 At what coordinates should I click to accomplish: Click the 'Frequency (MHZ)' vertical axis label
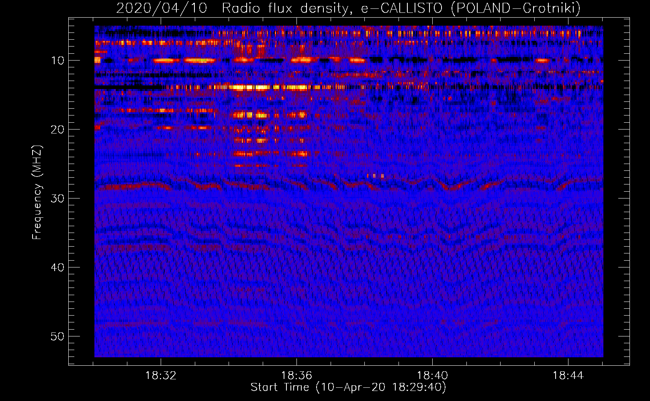pyautogui.click(x=37, y=192)
